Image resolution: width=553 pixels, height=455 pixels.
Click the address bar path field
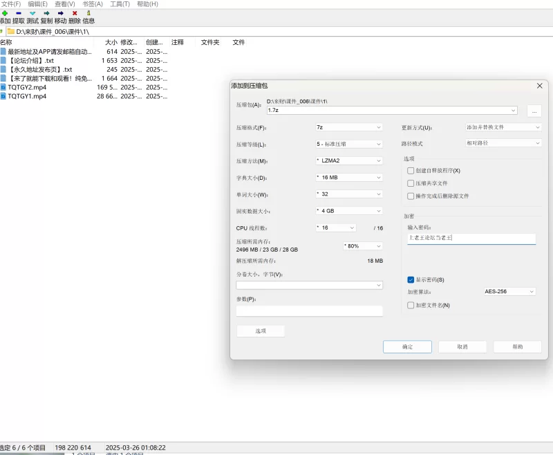coord(280,31)
